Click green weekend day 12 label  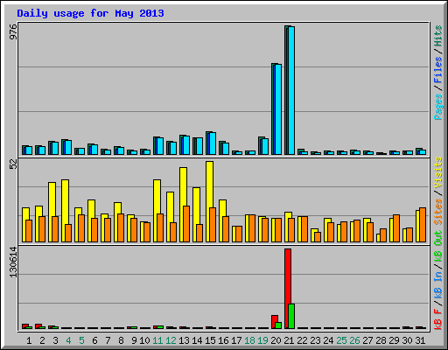click(171, 340)
